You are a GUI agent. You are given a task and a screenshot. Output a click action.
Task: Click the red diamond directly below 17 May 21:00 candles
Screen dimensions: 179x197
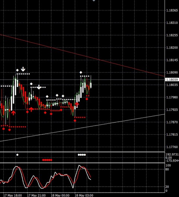tap(27, 112)
